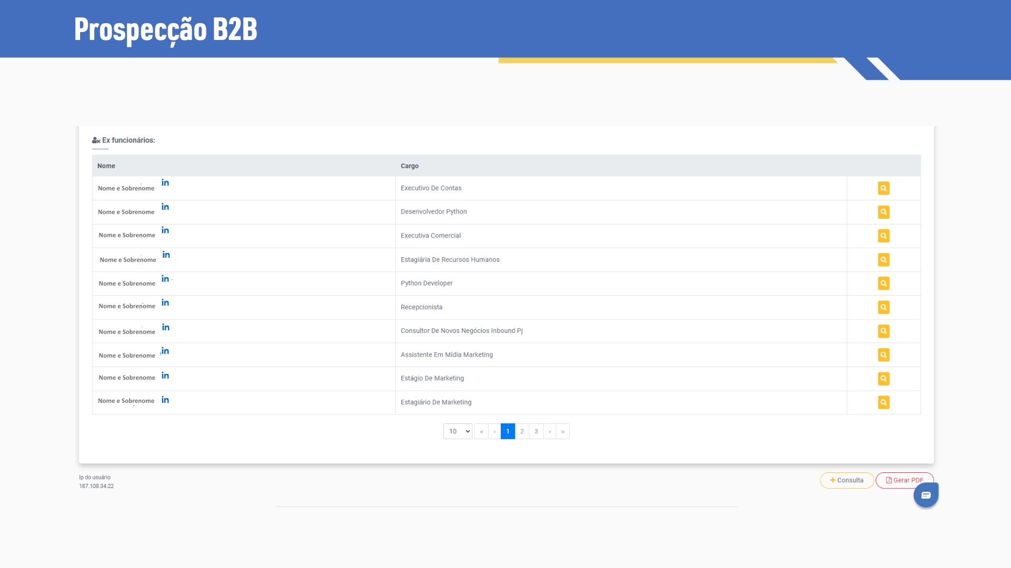Click search icon for Recepcionista row
1011x568 pixels.
click(884, 307)
